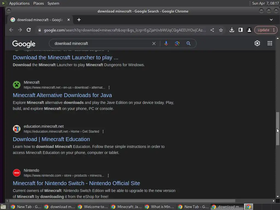This screenshot has width=280, height=210.
Task: Switch to Minecraft: Ja... taskbar window
Action: point(126,207)
